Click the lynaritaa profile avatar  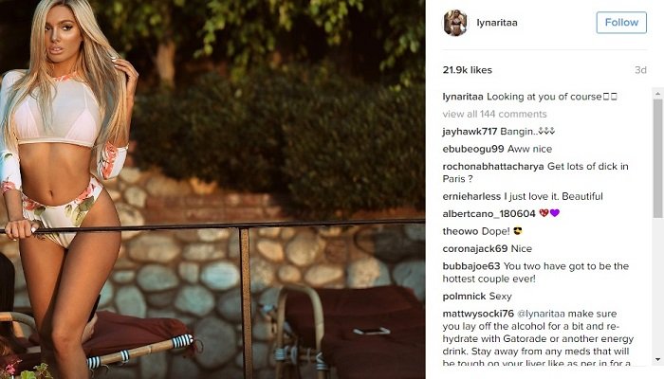coord(455,23)
